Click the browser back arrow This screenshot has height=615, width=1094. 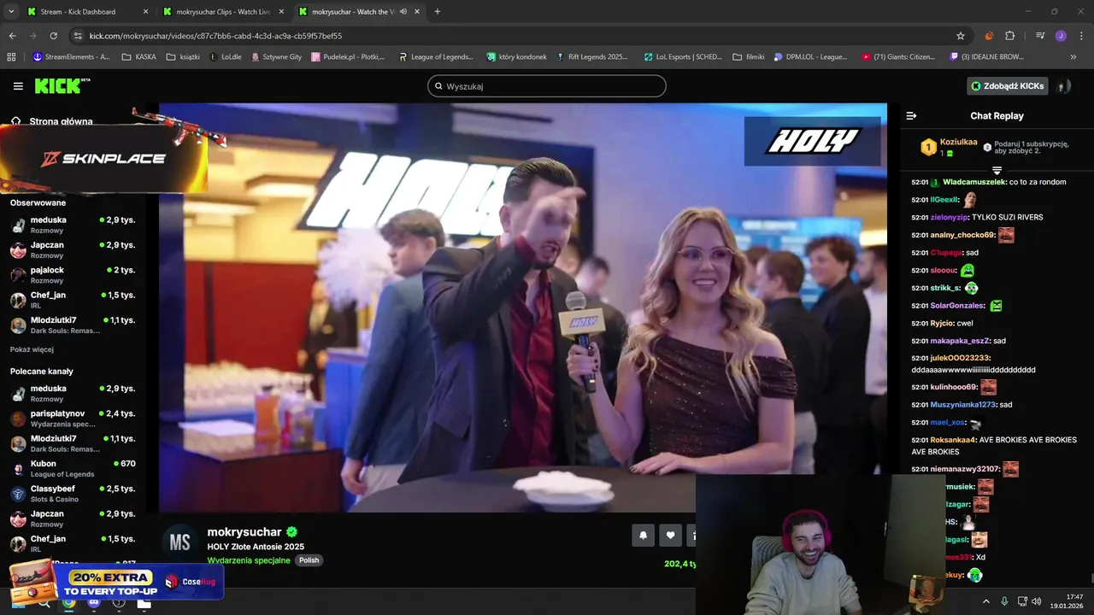click(x=12, y=36)
